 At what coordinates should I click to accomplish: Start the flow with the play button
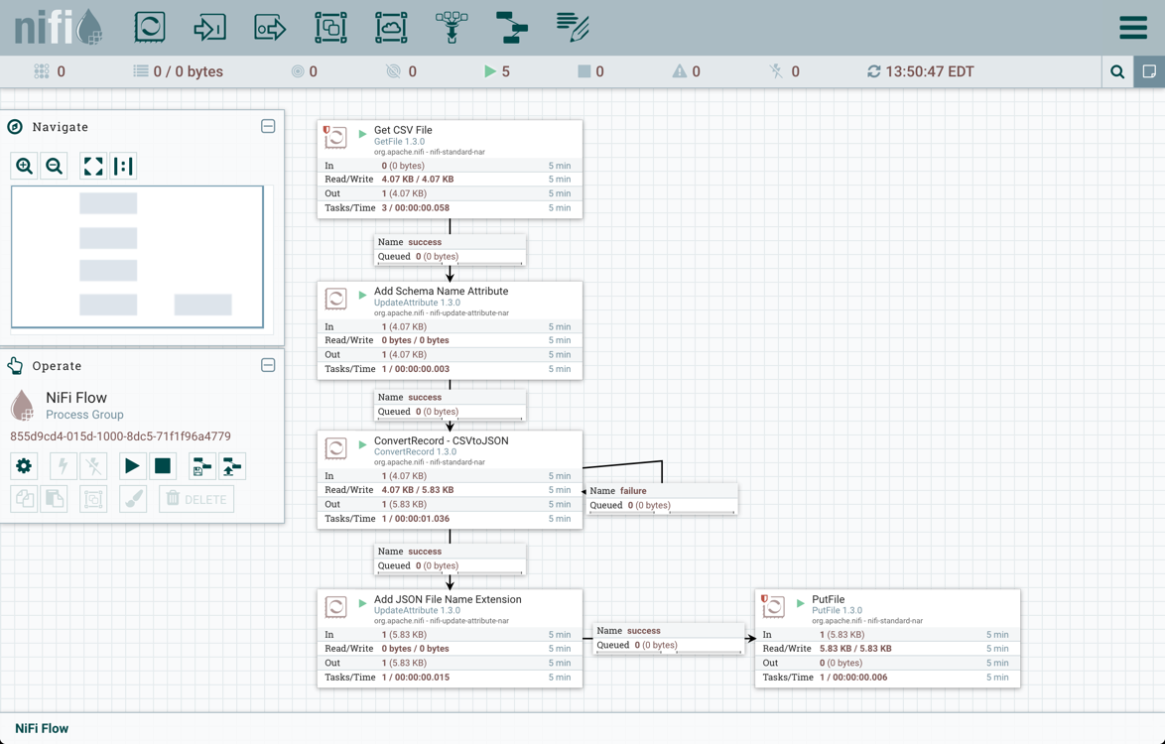click(132, 466)
